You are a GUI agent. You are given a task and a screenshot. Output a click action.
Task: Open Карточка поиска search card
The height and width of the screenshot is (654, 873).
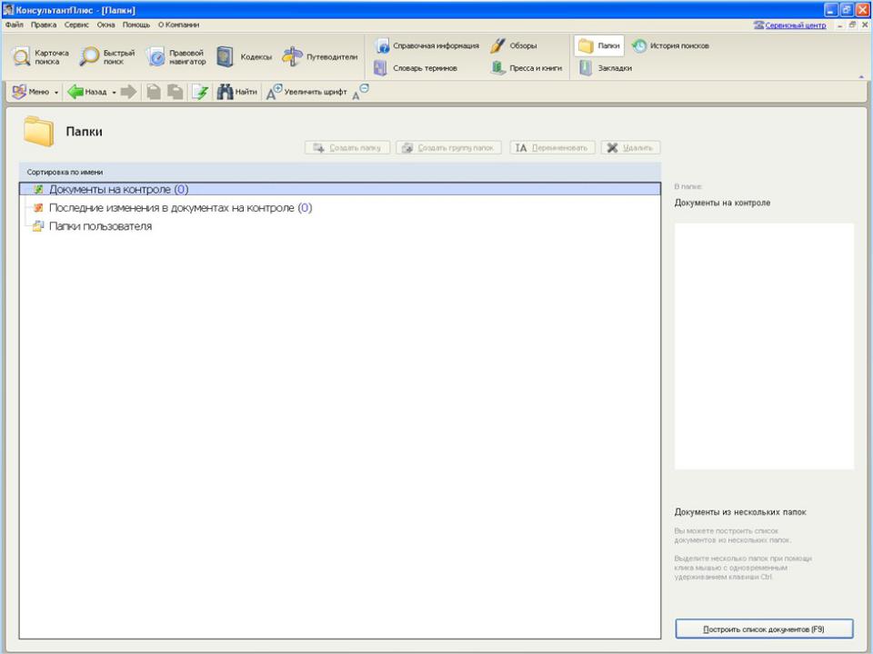40,56
